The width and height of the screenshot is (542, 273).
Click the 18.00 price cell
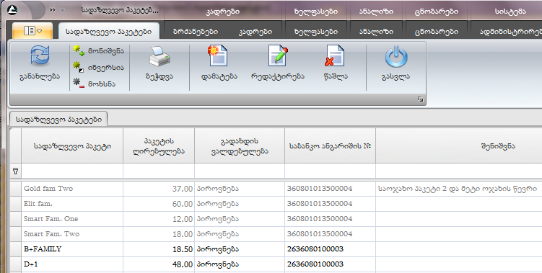(159, 234)
